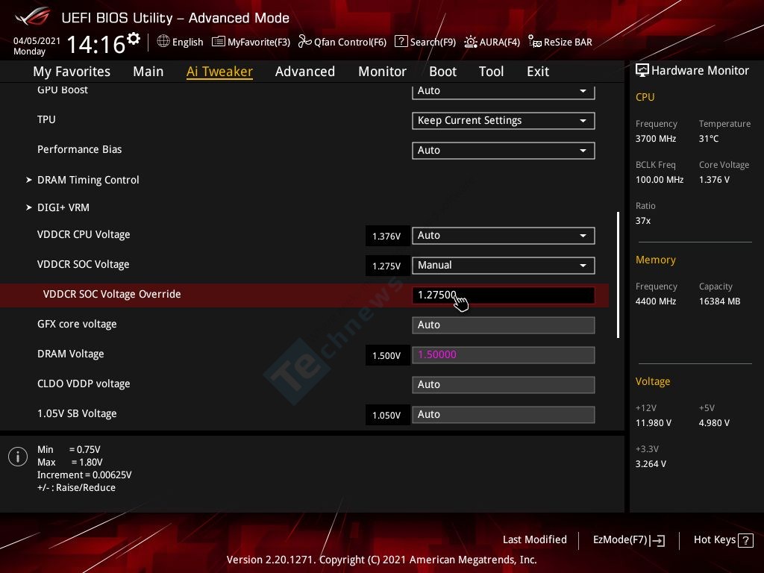Click VDDCR SOC Voltage Override field
Screen dimensions: 764x573
click(504, 295)
